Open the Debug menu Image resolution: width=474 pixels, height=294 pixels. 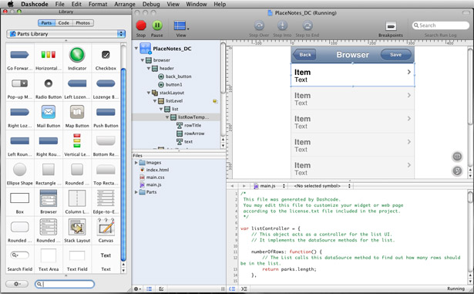click(151, 4)
